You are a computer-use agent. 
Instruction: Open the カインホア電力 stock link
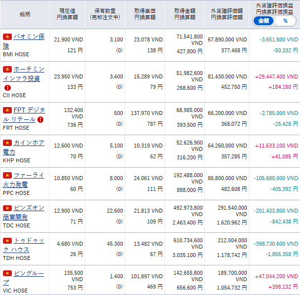pyautogui.click(x=29, y=143)
